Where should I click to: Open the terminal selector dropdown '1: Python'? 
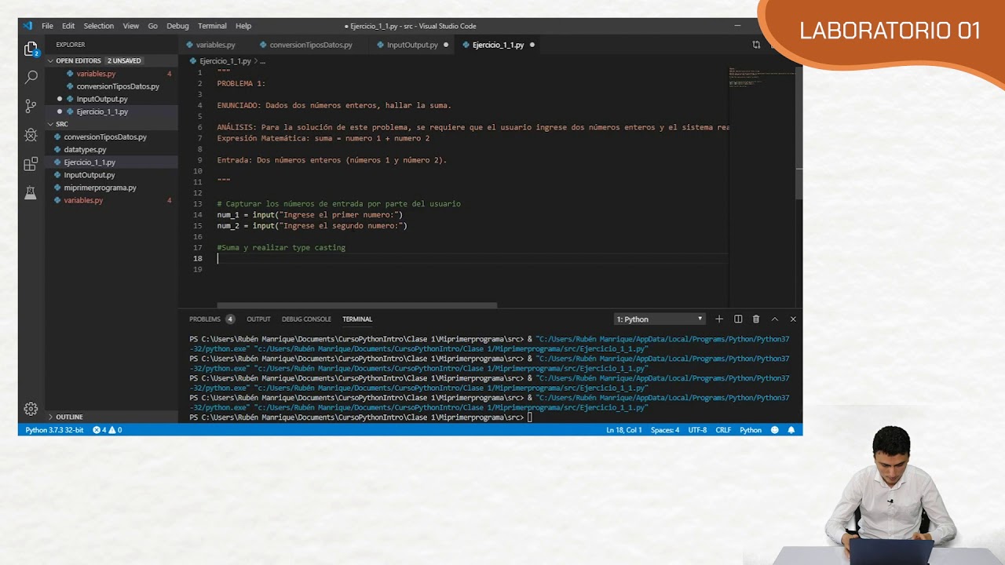coord(660,319)
